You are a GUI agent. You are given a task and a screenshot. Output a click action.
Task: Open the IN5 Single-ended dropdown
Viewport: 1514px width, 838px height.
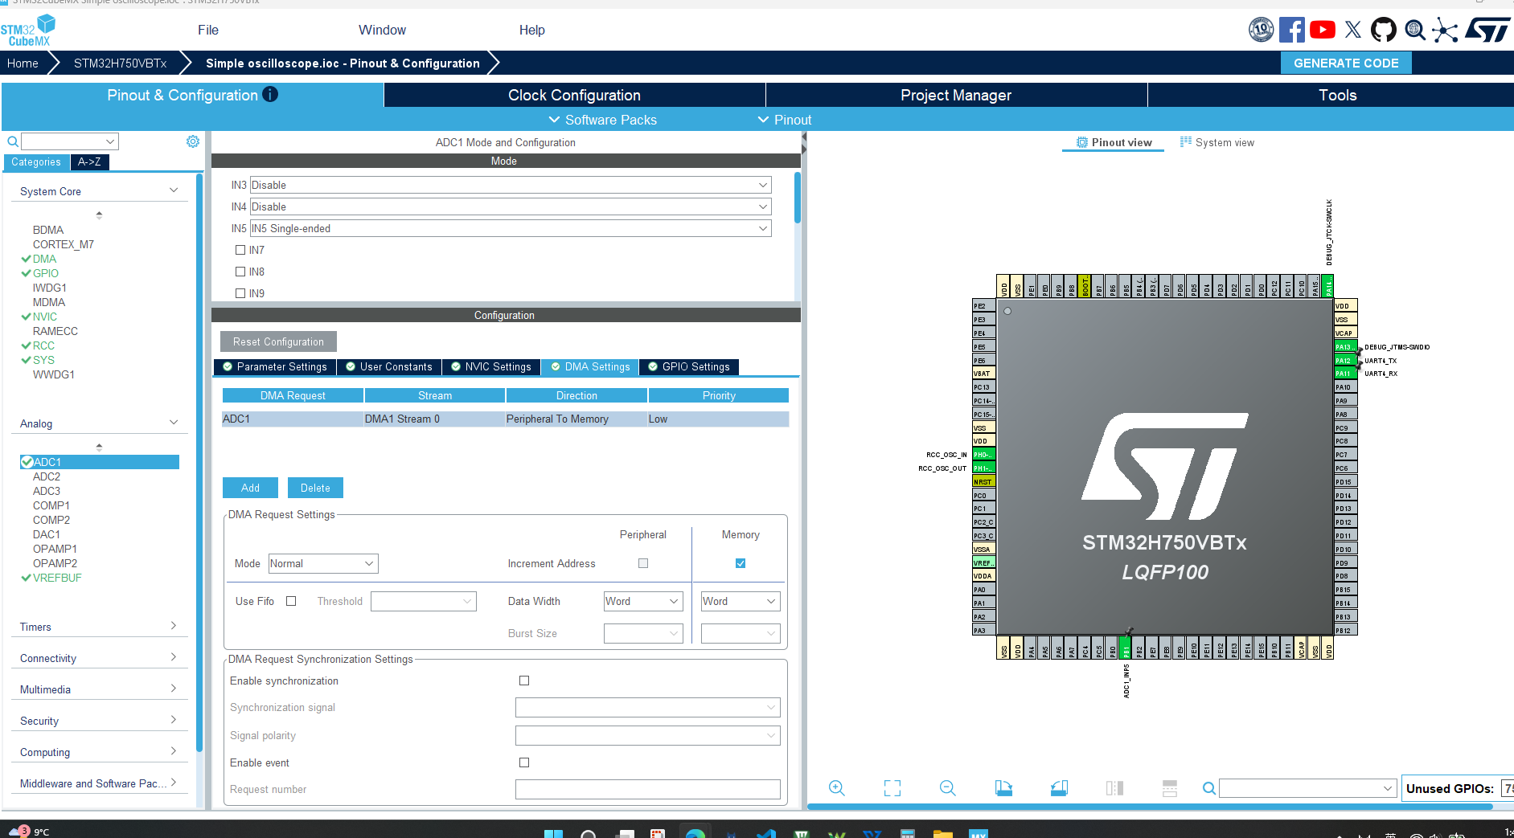pyautogui.click(x=510, y=228)
